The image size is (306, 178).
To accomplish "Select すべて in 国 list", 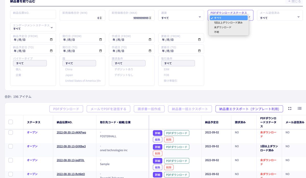I will click(x=79, y=63).
